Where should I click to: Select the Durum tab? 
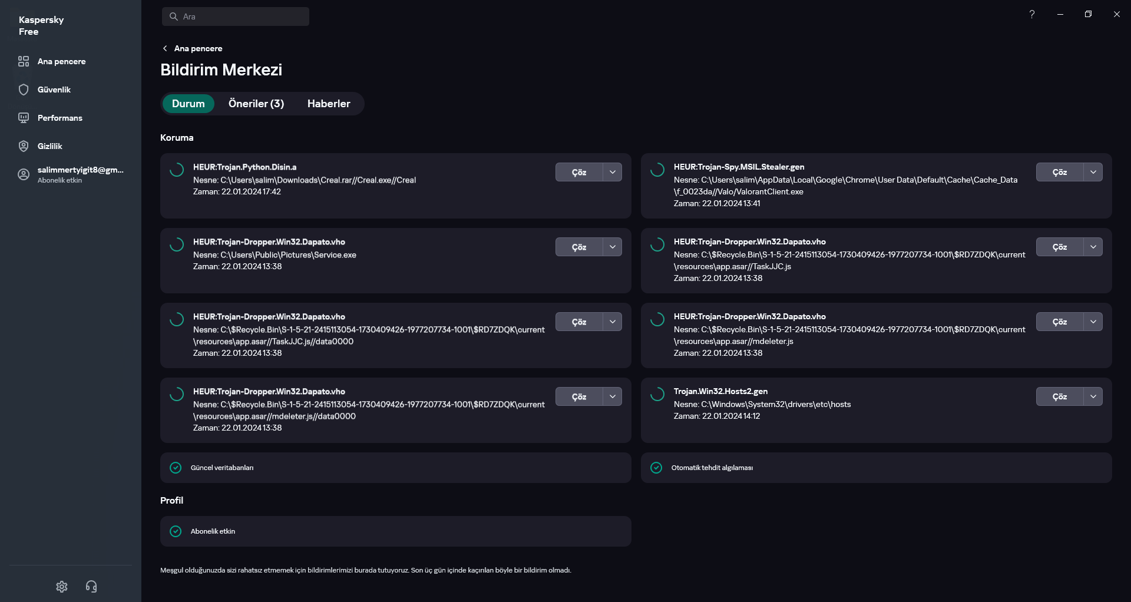[188, 104]
